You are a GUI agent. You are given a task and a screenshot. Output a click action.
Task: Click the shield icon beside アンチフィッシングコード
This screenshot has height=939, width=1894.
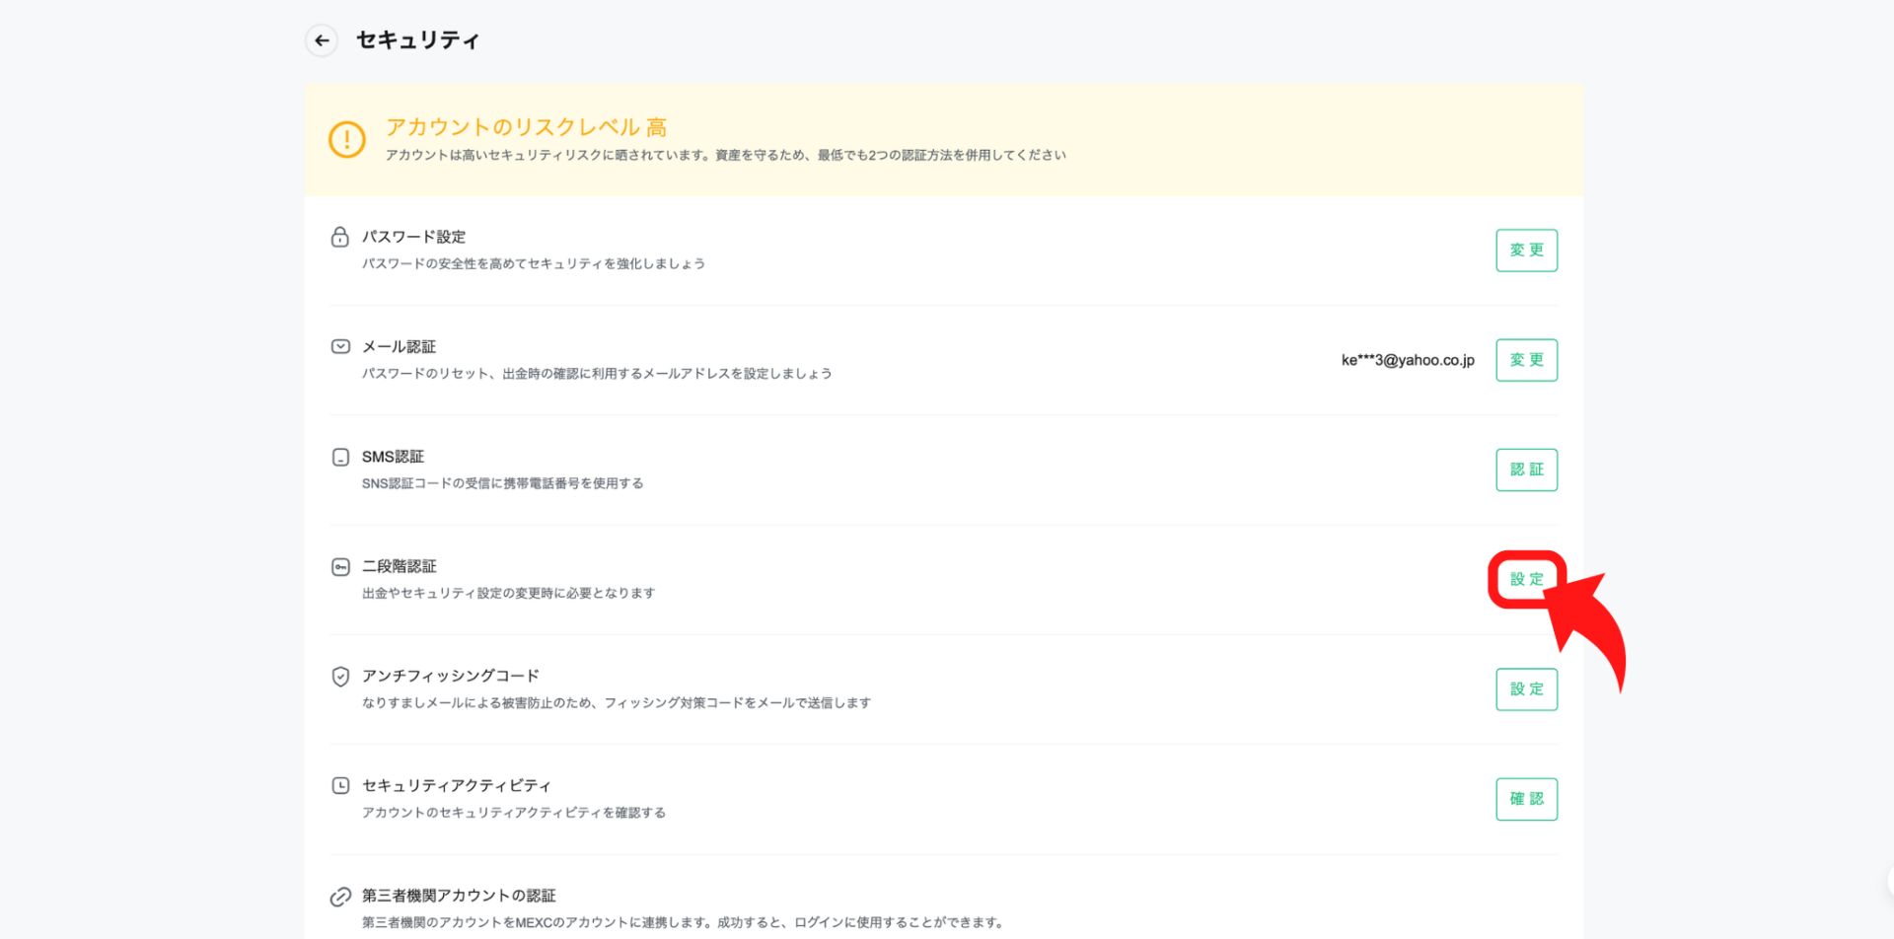coord(340,676)
